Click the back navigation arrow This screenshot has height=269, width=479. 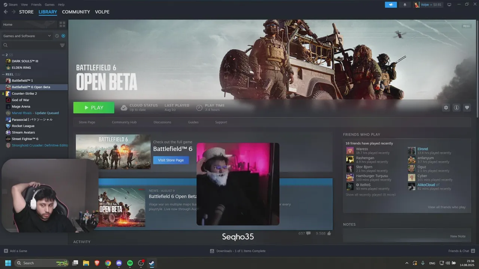[6, 12]
